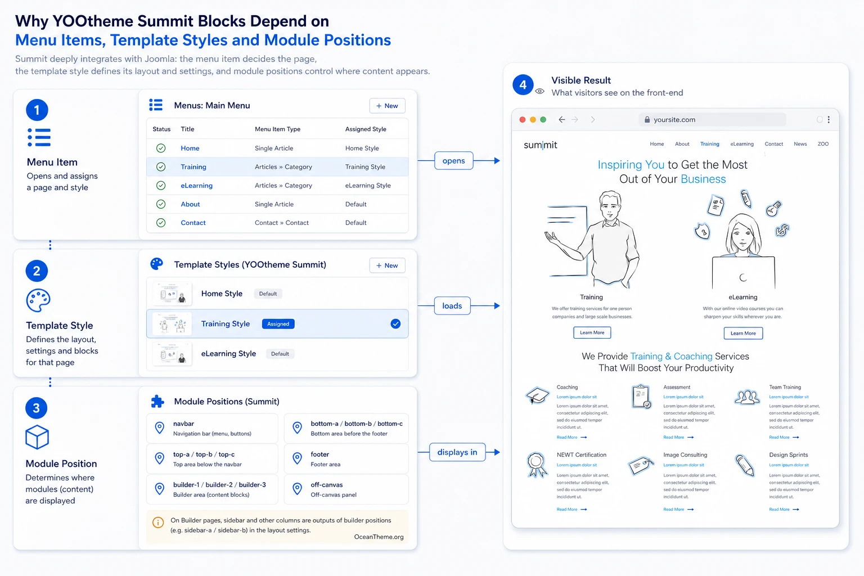Open the Home menu item title link

coord(190,148)
